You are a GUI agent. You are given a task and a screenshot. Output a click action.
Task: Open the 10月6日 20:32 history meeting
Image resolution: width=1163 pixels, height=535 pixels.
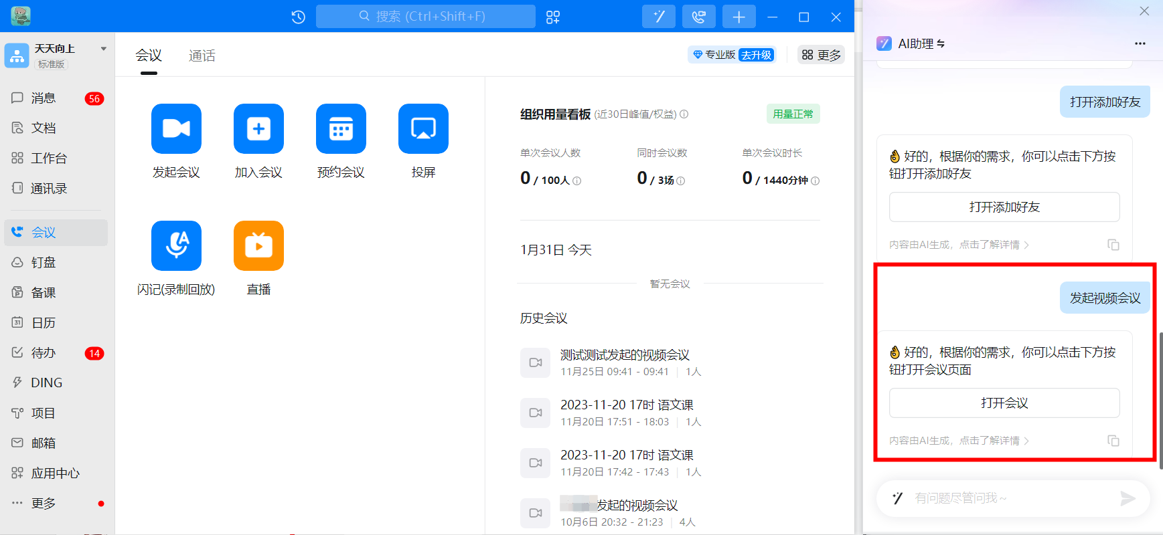[x=670, y=513]
